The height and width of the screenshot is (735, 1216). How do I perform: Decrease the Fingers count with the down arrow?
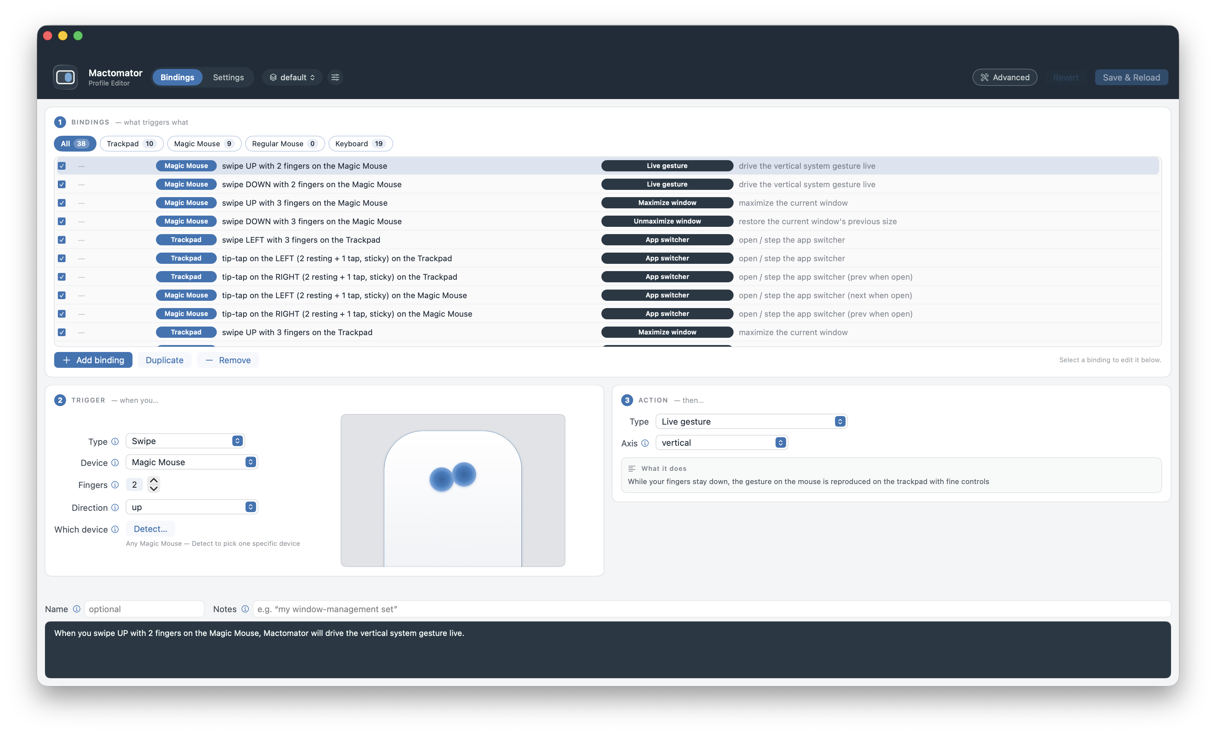click(x=154, y=489)
